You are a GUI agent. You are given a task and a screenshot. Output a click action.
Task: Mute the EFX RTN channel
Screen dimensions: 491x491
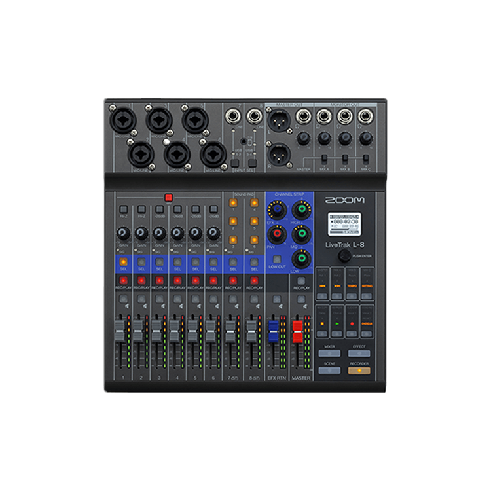[x=276, y=299]
